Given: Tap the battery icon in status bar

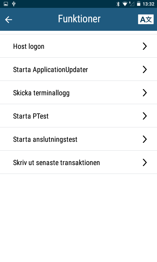Looking at the screenshot, I should [138, 4].
